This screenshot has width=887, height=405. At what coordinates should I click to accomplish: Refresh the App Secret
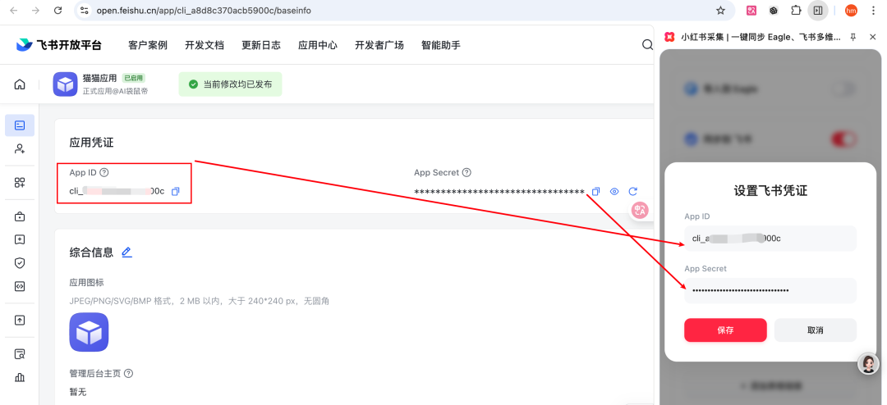[632, 192]
